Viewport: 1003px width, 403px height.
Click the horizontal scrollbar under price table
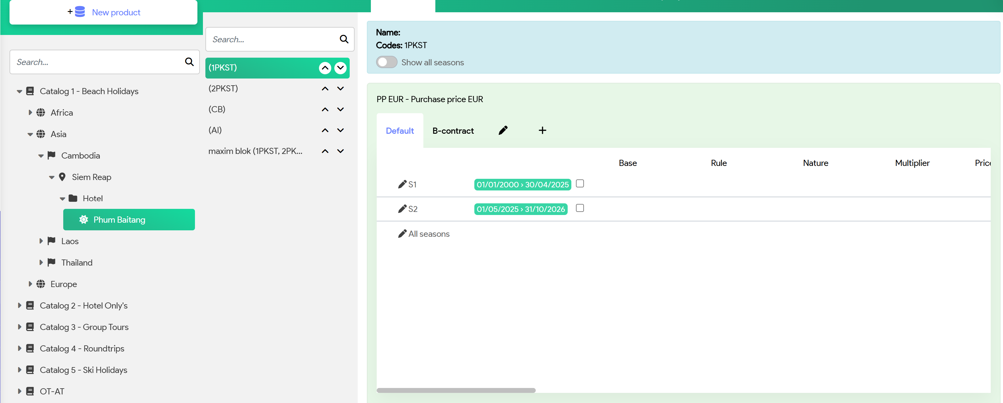pos(456,390)
